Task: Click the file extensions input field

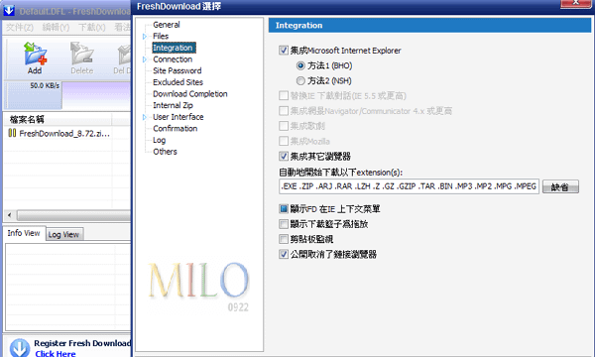Action: point(409,186)
